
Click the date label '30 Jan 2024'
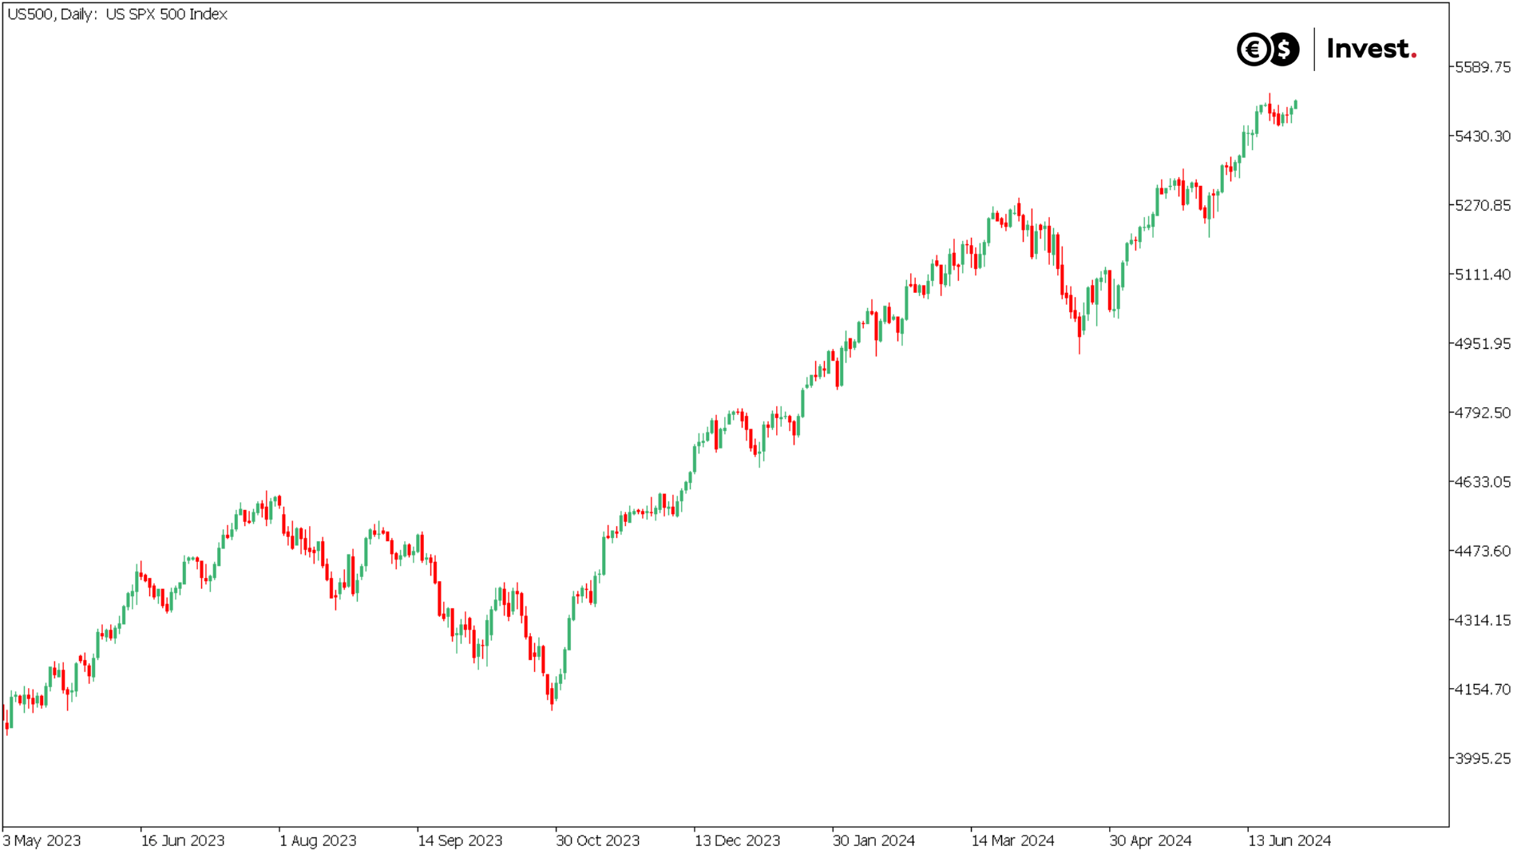click(874, 840)
